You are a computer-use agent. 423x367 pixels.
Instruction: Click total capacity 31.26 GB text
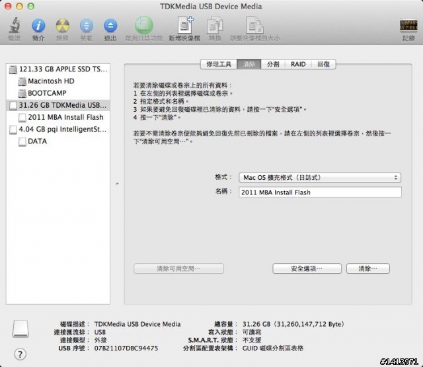[293, 324]
